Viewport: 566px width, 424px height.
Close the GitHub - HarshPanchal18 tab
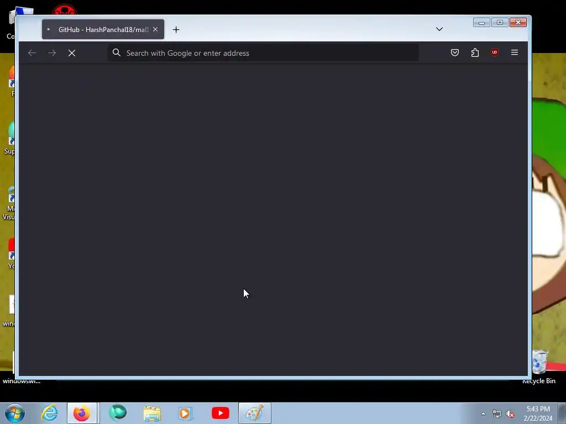(x=155, y=29)
